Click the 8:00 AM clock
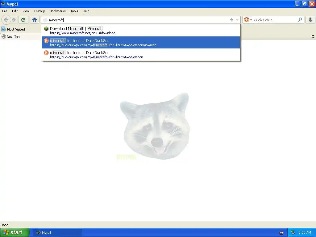 point(305,232)
